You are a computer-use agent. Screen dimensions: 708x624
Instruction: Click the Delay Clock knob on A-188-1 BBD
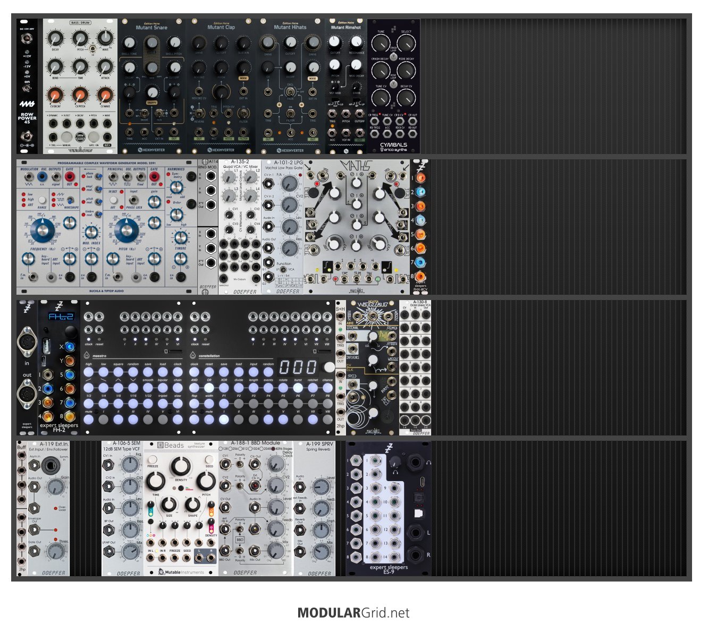[x=275, y=465]
